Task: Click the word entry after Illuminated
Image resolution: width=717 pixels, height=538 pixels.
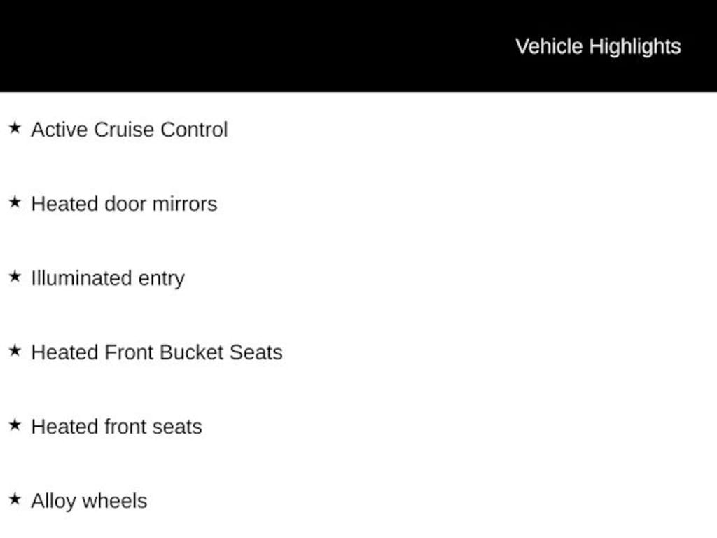Action: pos(160,279)
